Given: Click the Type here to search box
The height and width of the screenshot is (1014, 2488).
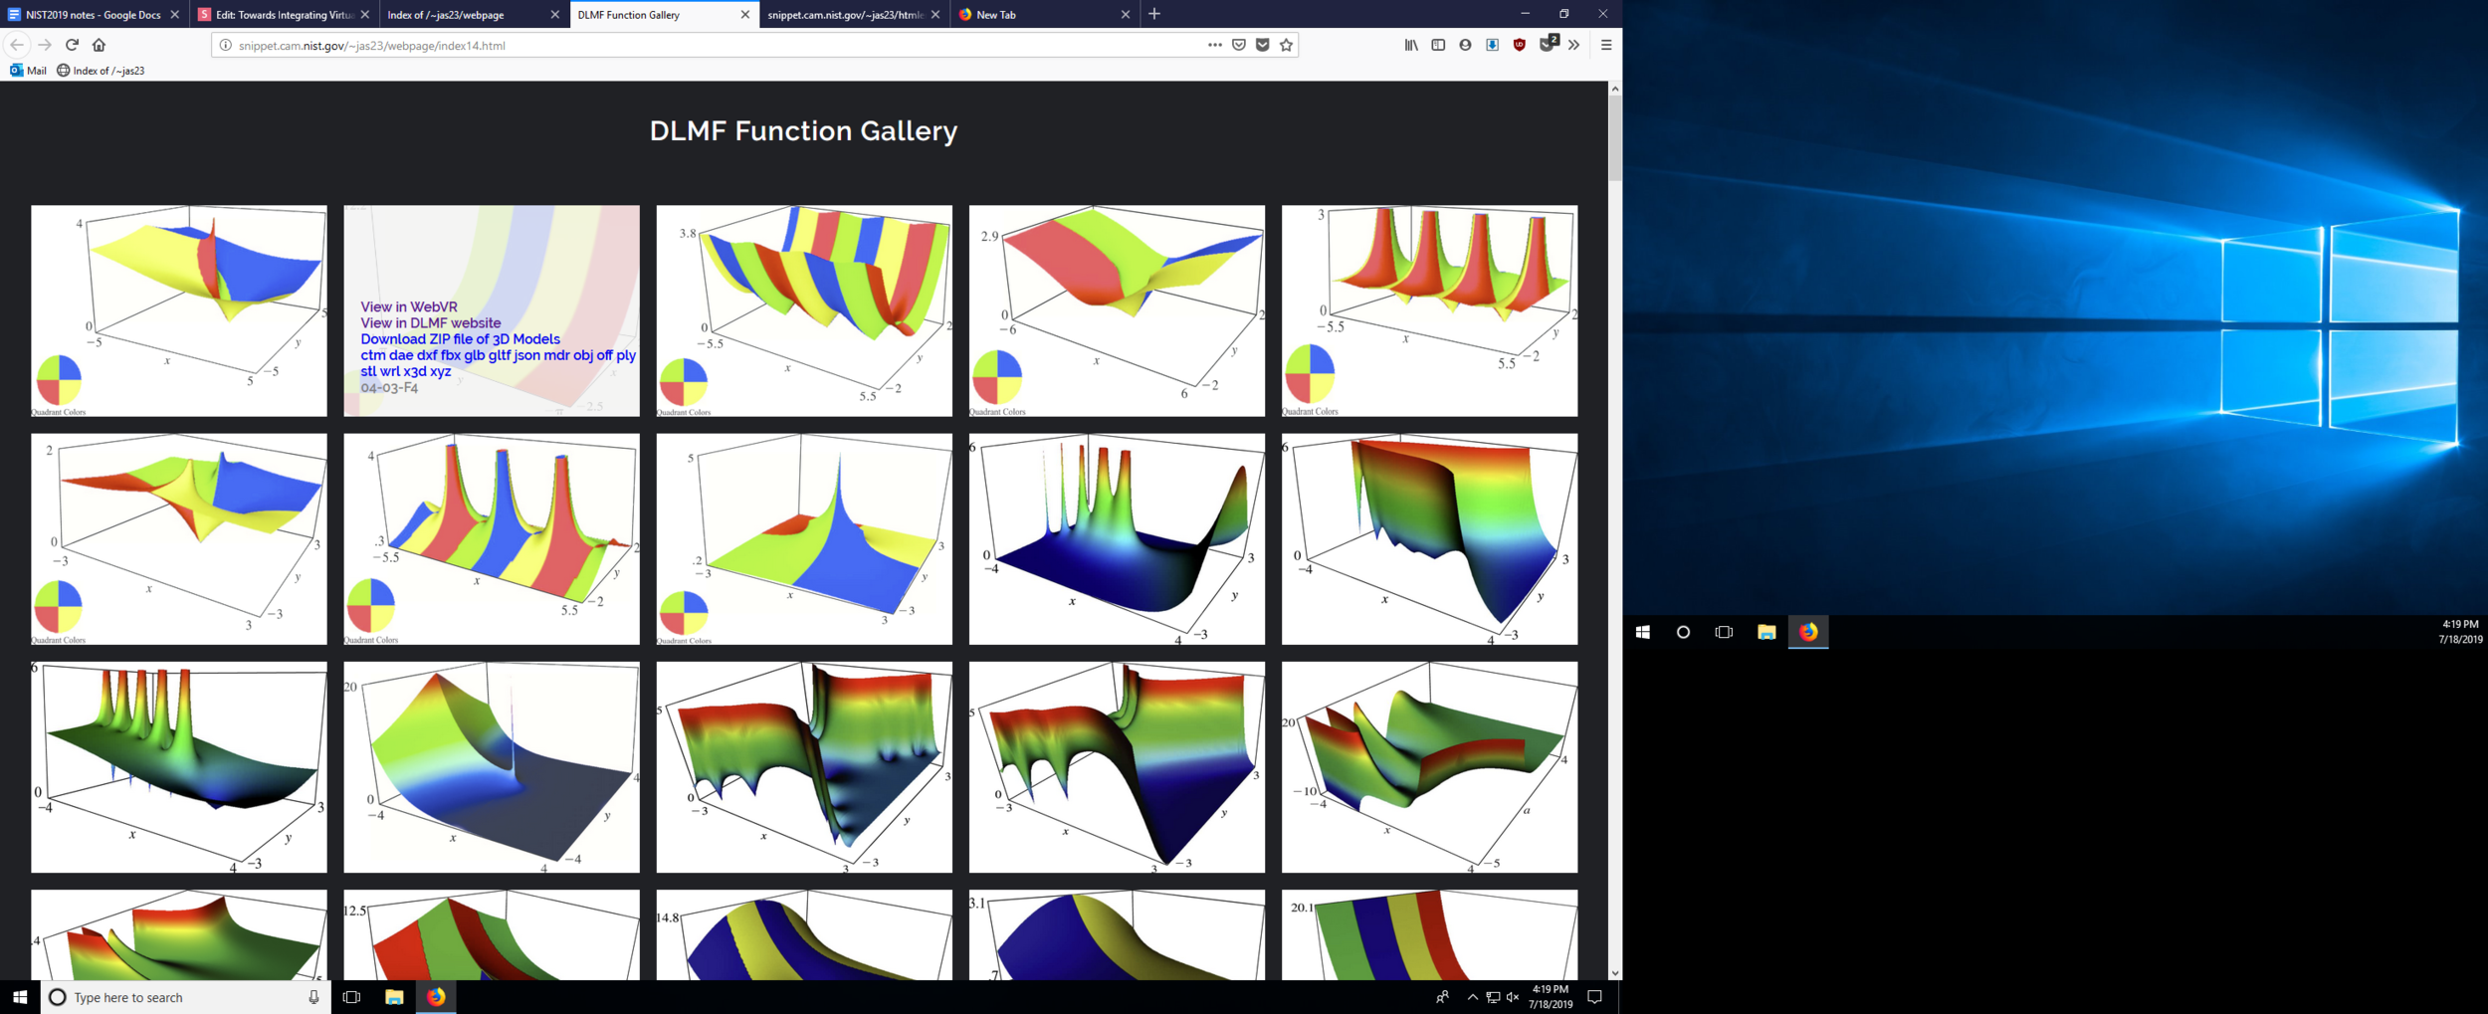Looking at the screenshot, I should pos(184,997).
